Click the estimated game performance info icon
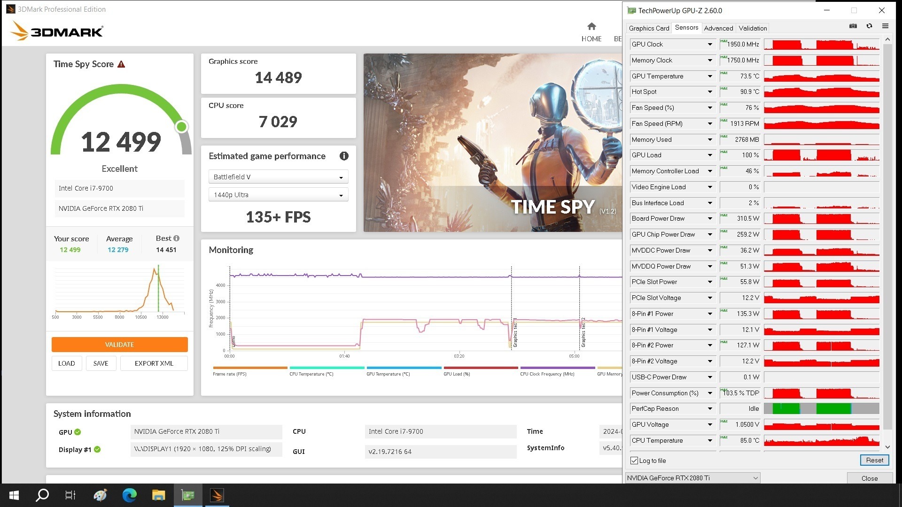 tap(344, 156)
